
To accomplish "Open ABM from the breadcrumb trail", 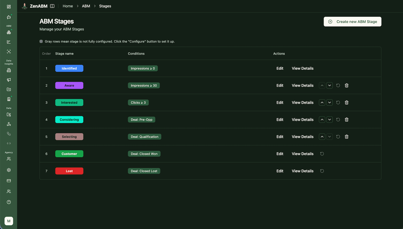I will tap(86, 6).
